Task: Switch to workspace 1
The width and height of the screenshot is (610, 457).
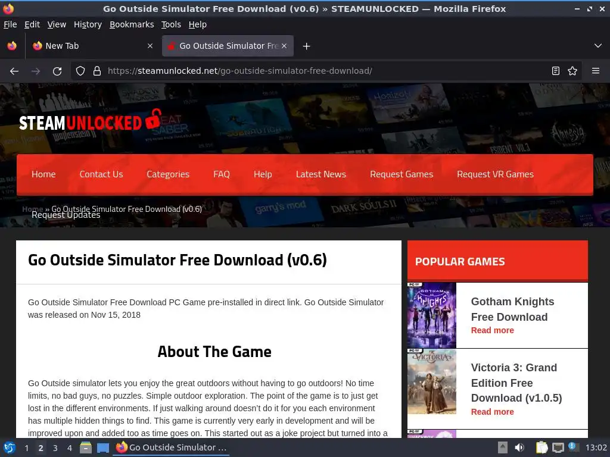Action: tap(26, 448)
